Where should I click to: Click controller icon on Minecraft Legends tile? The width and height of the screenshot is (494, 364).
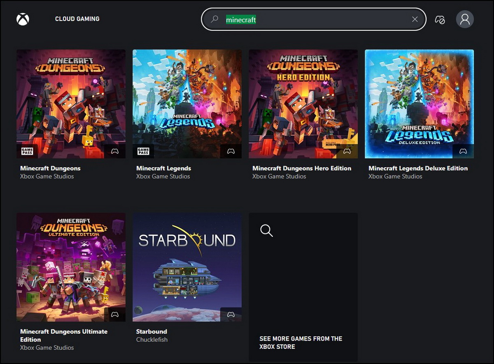coord(231,151)
